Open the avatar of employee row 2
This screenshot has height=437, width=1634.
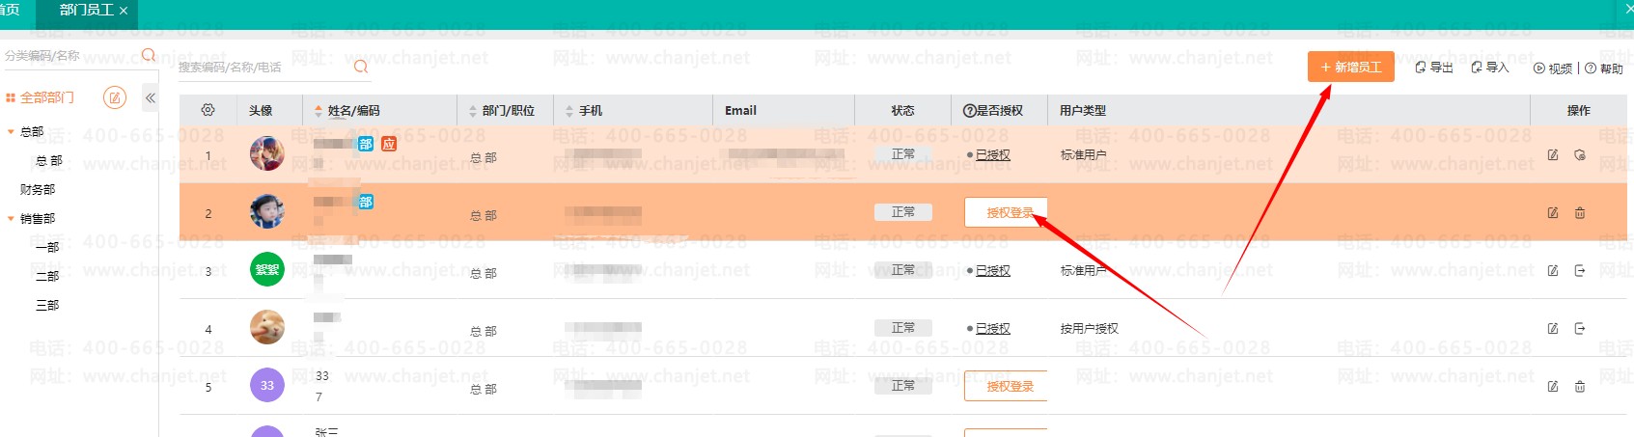point(267,211)
